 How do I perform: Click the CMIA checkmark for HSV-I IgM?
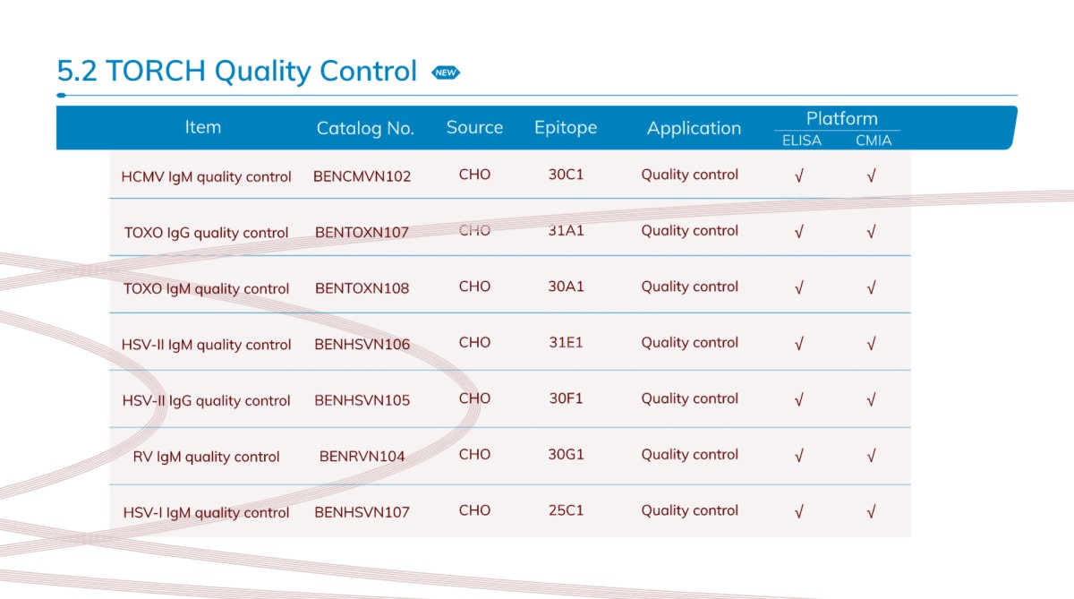(x=871, y=512)
